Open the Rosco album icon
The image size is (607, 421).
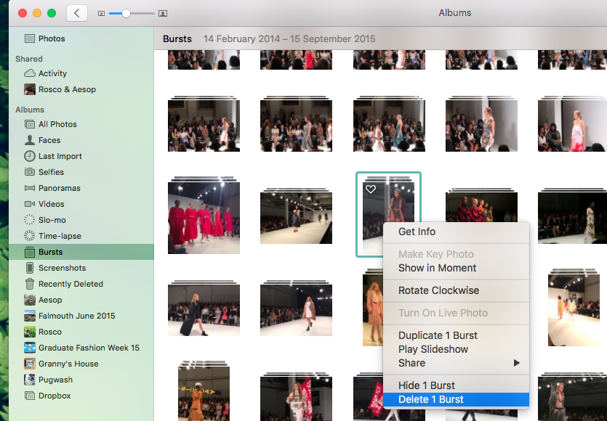29,332
